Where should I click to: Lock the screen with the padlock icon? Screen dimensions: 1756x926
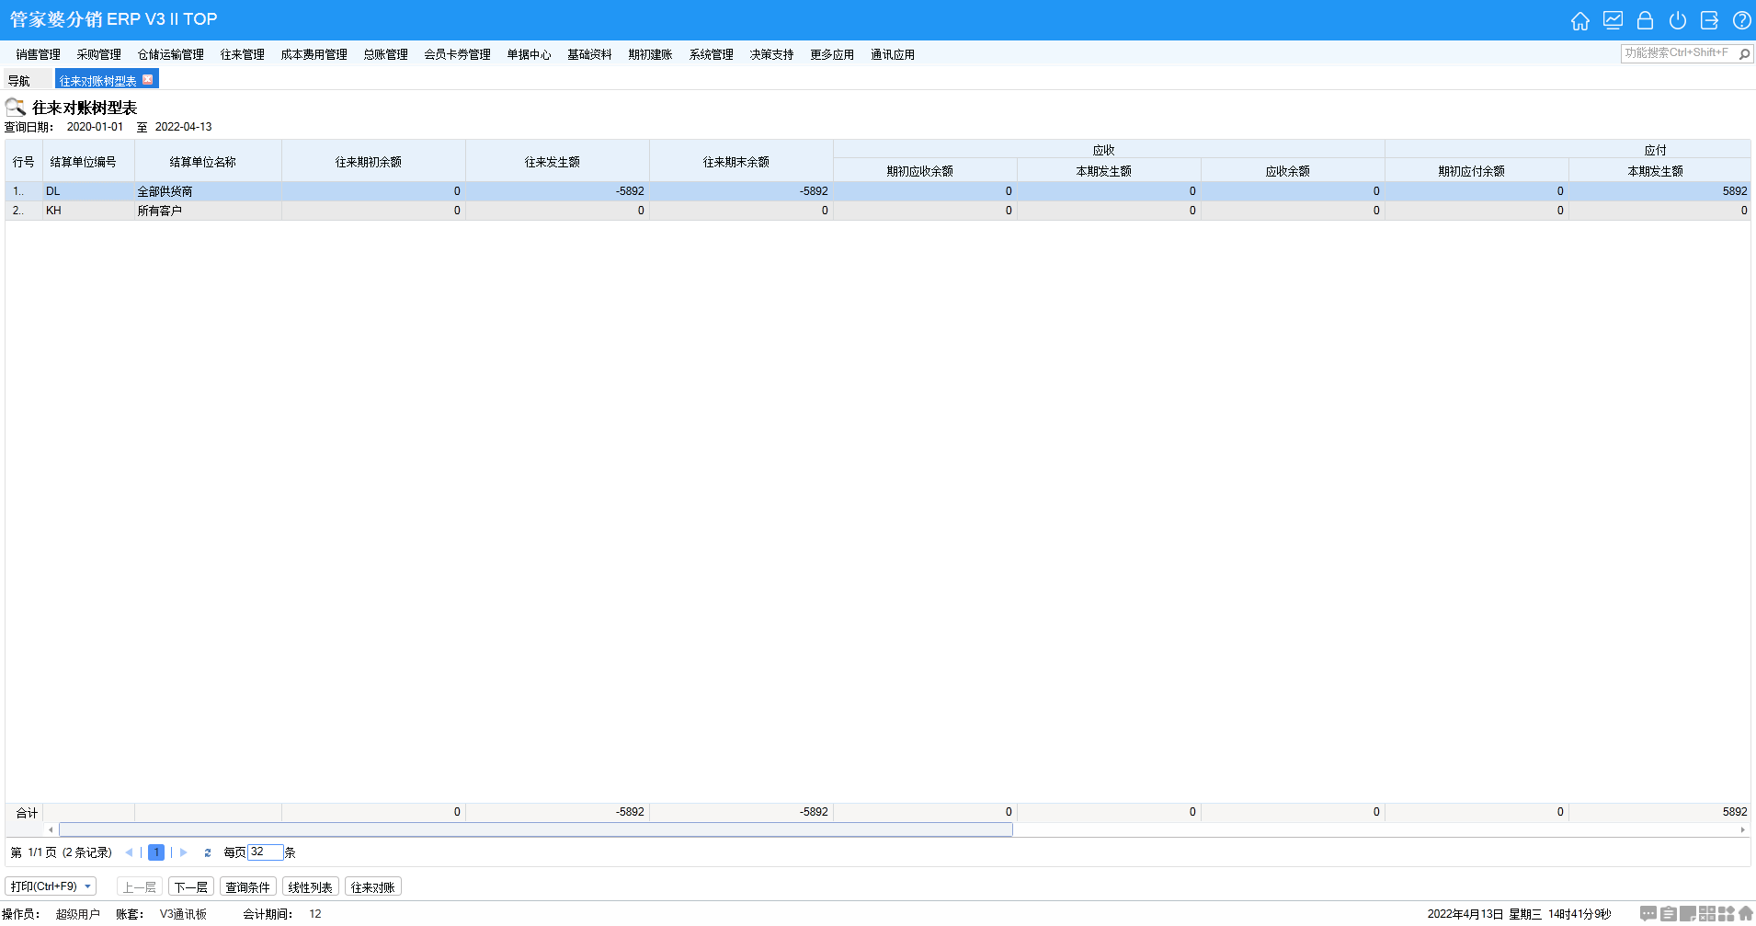(1645, 20)
